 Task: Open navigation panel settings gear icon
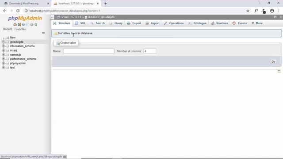tap(31, 24)
